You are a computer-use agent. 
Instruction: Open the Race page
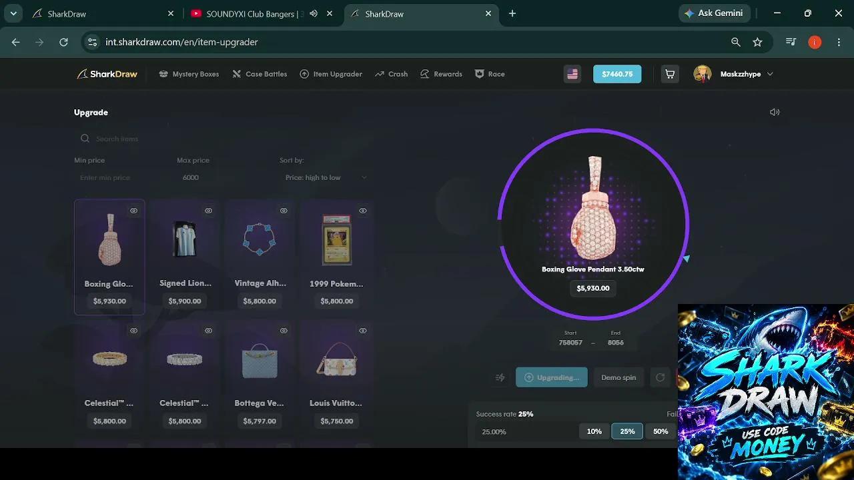(x=490, y=74)
